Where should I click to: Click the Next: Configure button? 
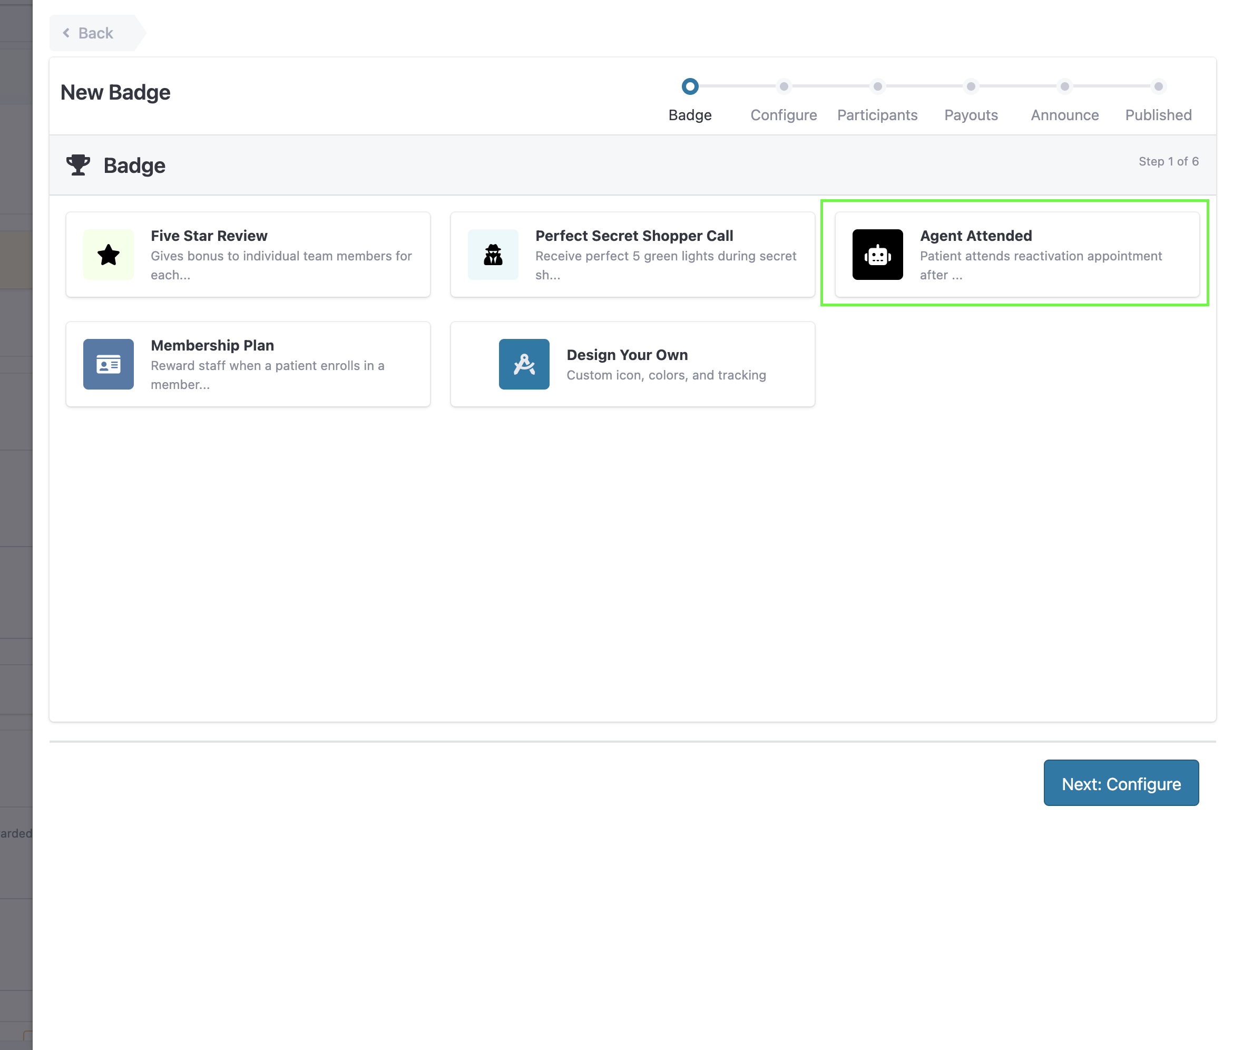point(1121,783)
